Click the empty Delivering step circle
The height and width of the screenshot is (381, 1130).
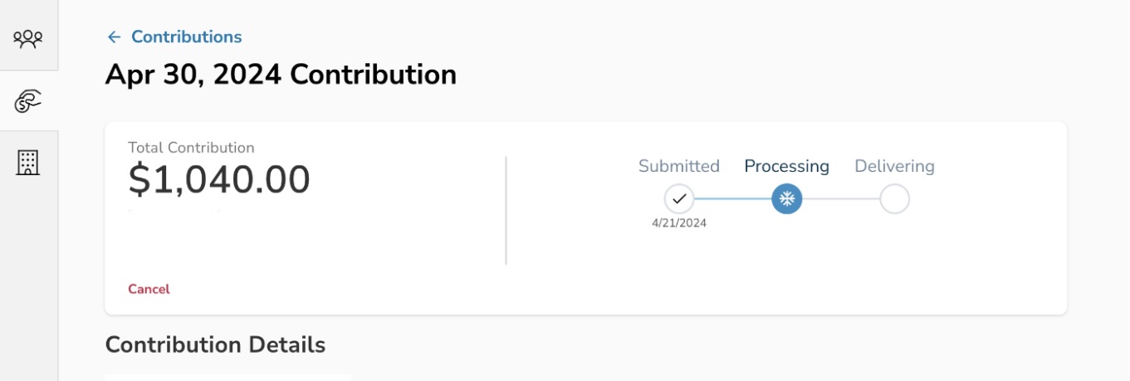894,199
